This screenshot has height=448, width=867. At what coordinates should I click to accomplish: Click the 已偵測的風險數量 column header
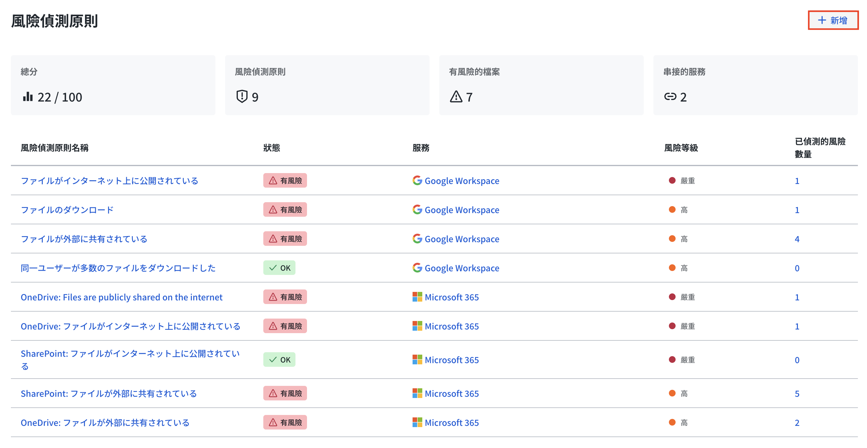point(820,148)
